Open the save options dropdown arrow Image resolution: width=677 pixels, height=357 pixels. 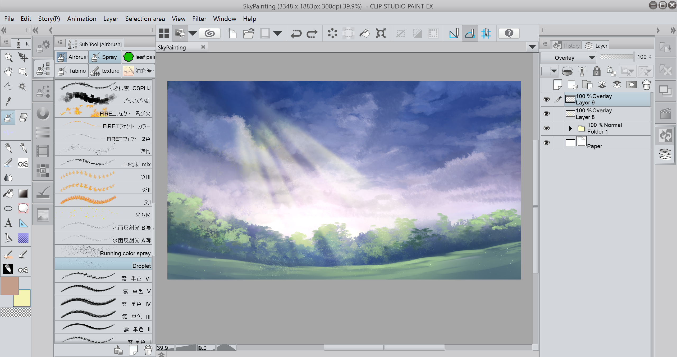coord(278,33)
